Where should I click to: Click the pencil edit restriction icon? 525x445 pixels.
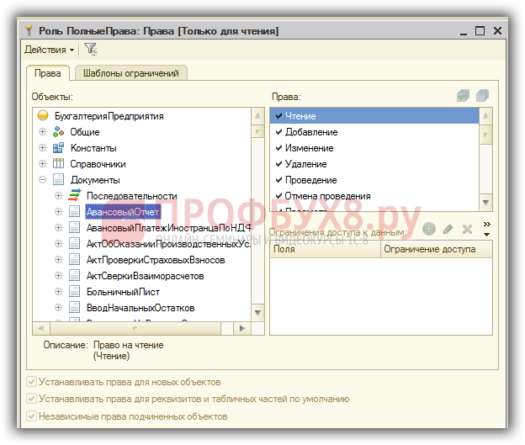[448, 229]
